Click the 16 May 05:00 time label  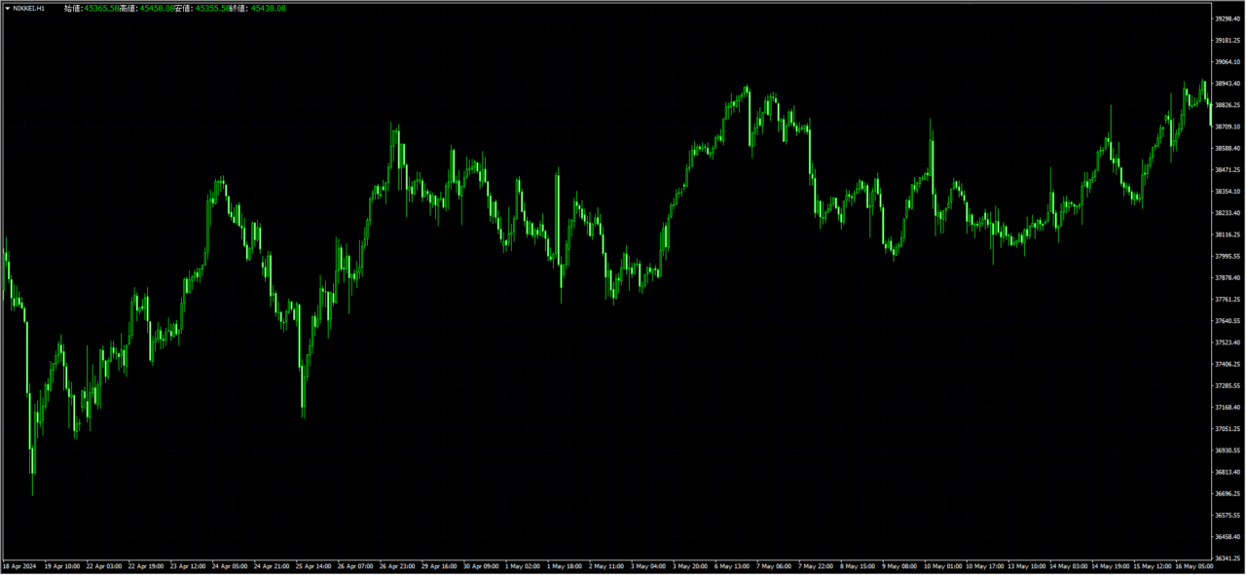(1192, 565)
